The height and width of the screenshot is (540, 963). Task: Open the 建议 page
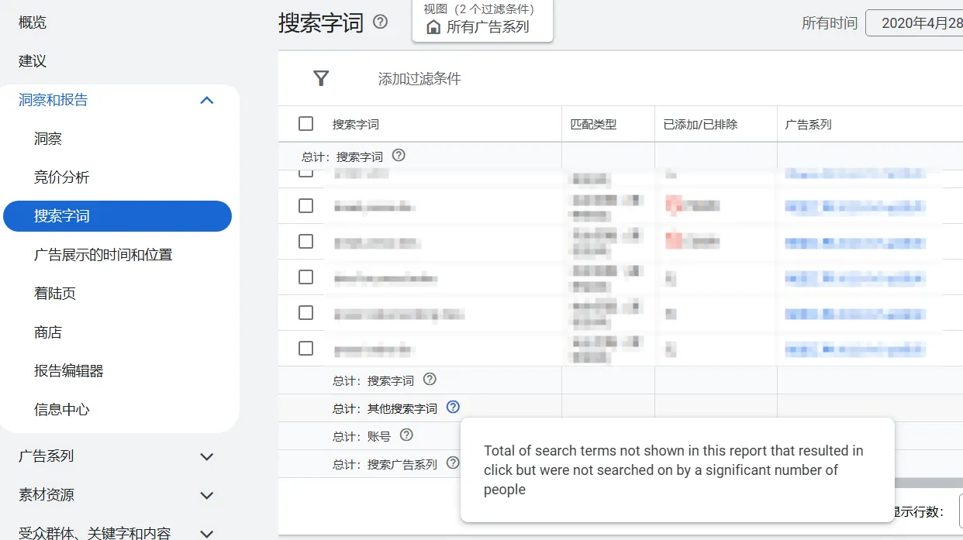click(x=33, y=61)
